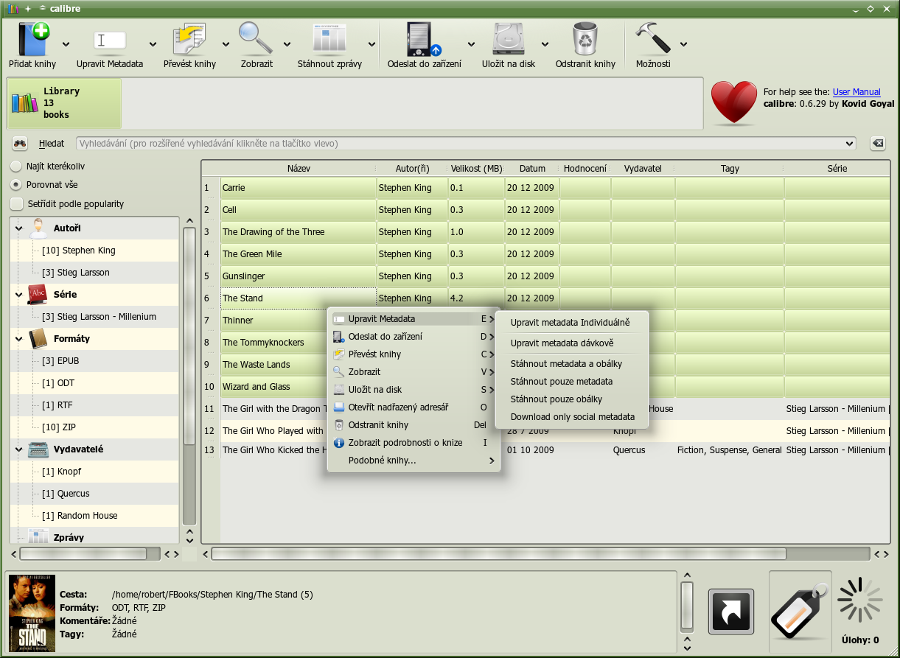Enable Setřídit podle popularity checkbox
900x658 pixels.
coord(16,204)
